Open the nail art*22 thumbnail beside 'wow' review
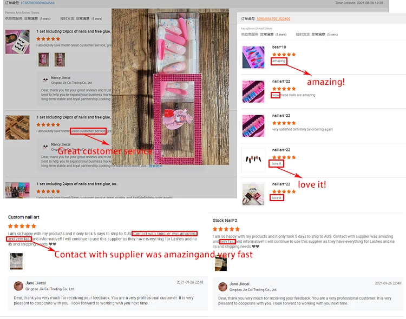Viewport: 406px width, 319px height. pos(253,91)
